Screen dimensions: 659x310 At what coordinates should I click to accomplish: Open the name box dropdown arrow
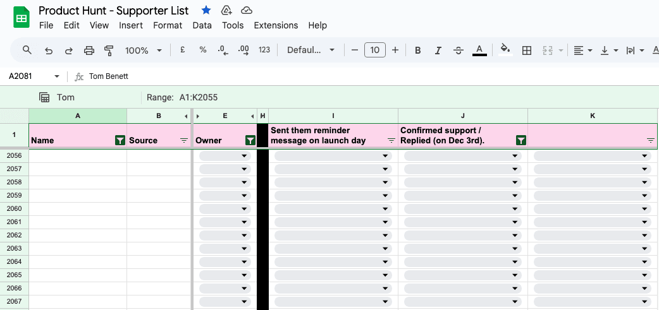57,76
